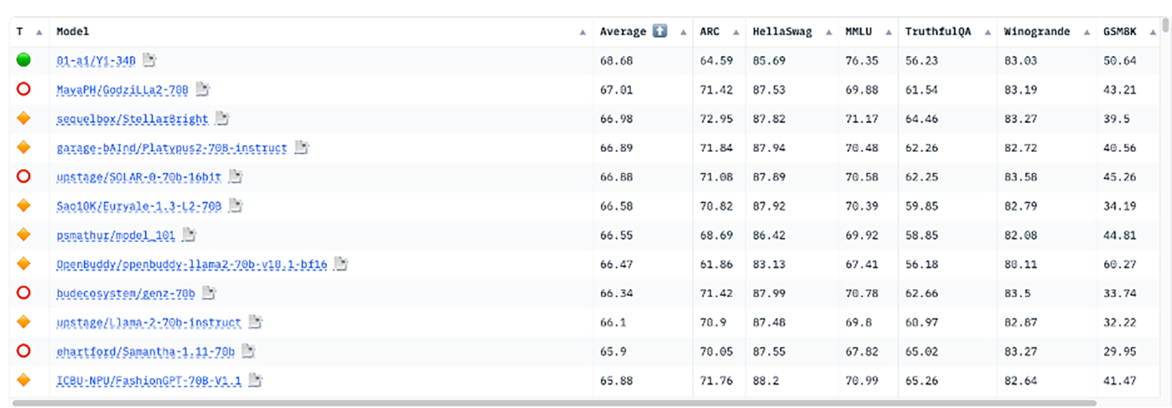Copy the psmathur/model_101 name via its icon
The height and width of the screenshot is (408, 1172).
(x=189, y=235)
